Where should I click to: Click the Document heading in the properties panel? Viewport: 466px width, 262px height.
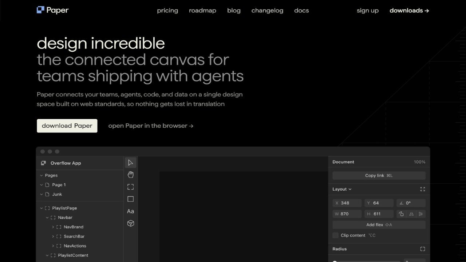tap(343, 162)
